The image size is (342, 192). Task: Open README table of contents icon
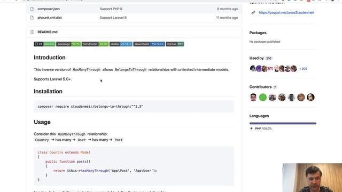[32, 32]
